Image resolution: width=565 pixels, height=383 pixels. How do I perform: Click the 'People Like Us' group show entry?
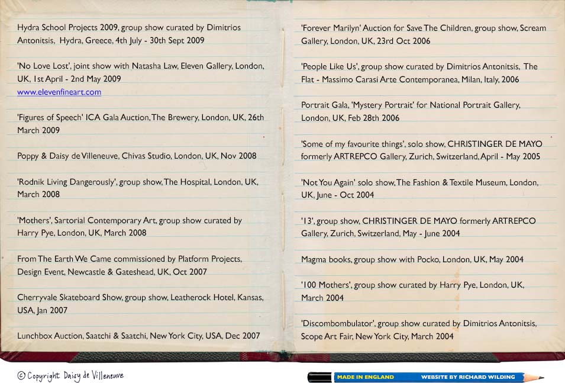[419, 73]
